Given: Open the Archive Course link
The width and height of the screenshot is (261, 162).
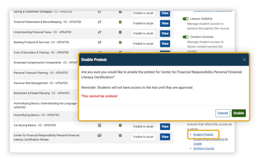Looking at the screenshot, I should point(204,148).
